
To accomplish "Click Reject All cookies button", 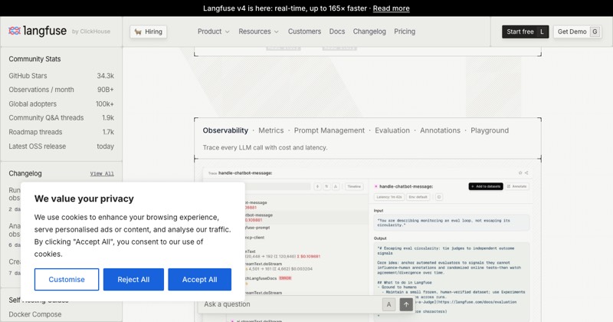I will [133, 279].
